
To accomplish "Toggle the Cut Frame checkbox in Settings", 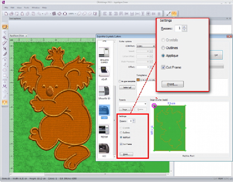I will [121, 144].
